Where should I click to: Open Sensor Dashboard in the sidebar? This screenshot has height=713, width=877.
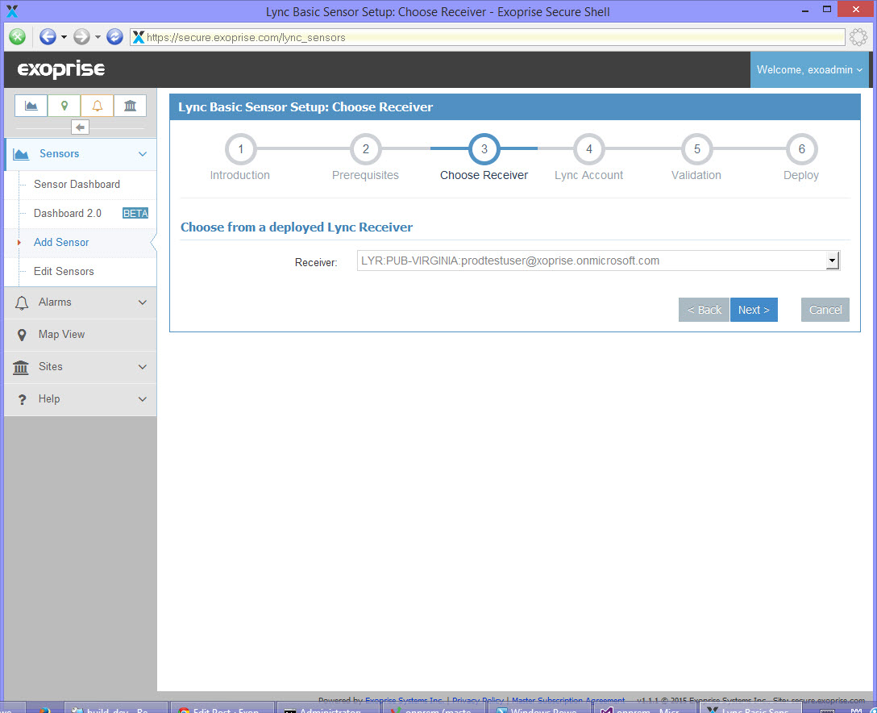[x=77, y=184]
